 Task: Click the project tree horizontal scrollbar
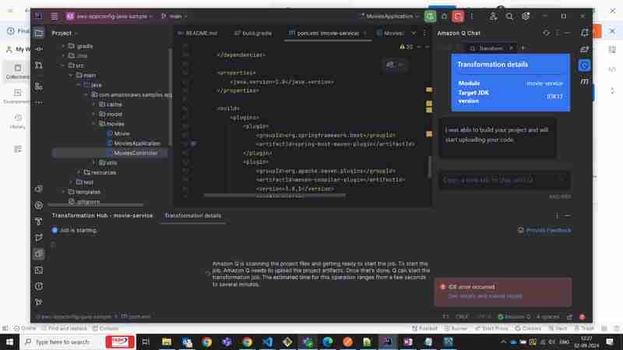tap(96, 205)
